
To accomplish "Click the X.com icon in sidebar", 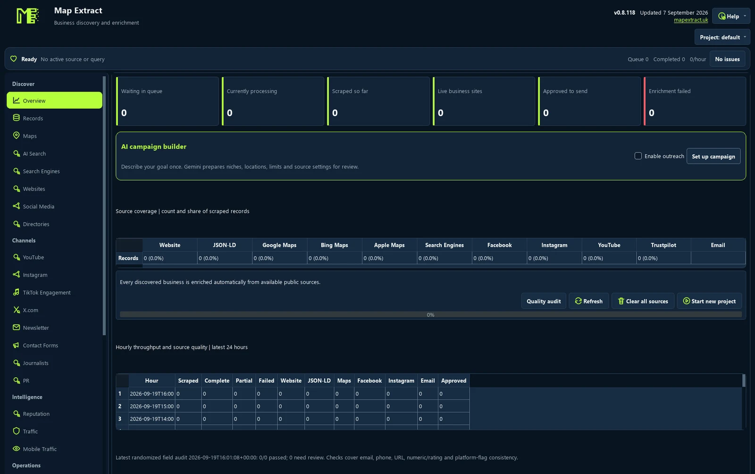I will tap(16, 310).
